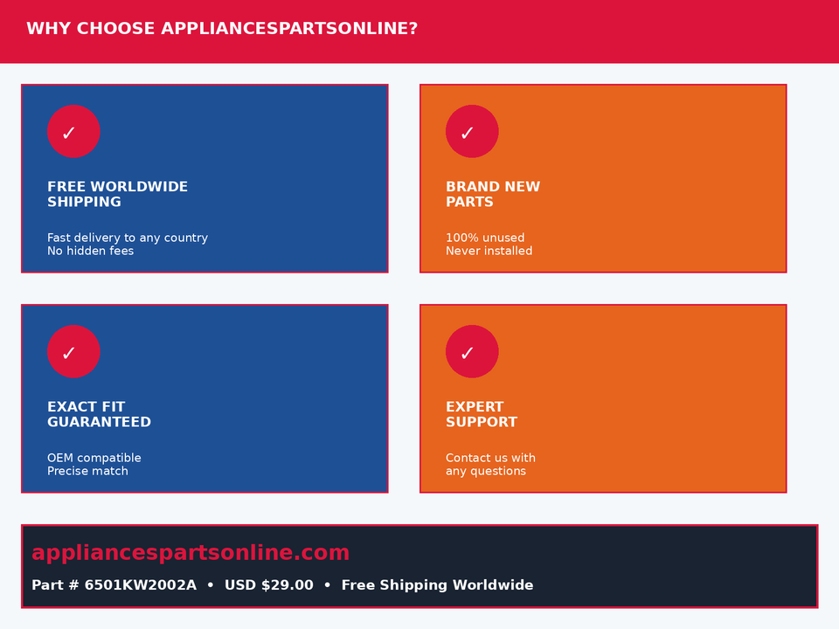
Task: Click the Why Choose Appliancespartsonline header title
Action: [222, 28]
